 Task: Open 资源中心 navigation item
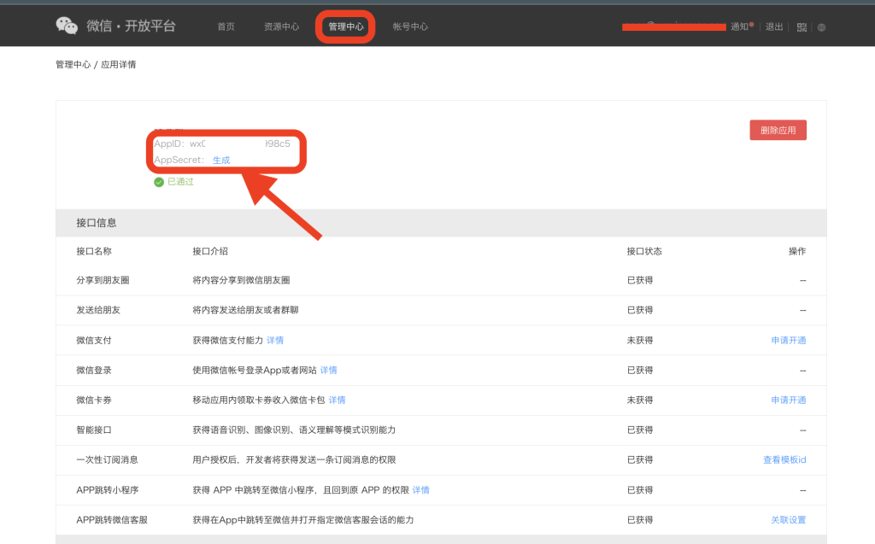click(x=281, y=26)
